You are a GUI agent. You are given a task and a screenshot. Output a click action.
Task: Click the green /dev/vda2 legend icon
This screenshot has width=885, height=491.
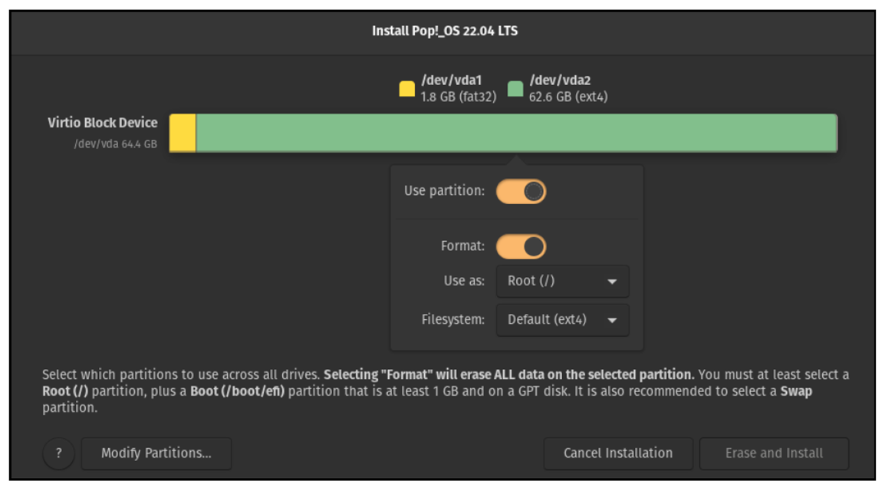(x=515, y=87)
